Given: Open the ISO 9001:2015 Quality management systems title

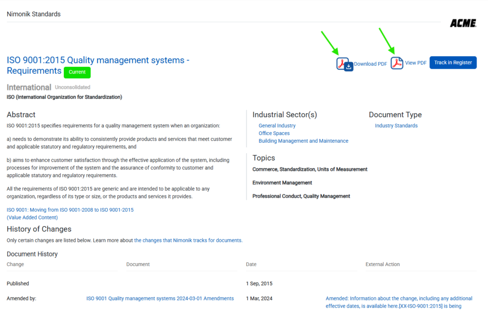Looking at the screenshot, I should click(x=98, y=65).
